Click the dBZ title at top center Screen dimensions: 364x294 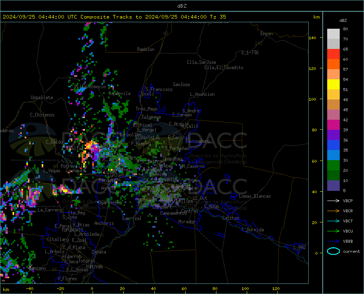coord(182,6)
